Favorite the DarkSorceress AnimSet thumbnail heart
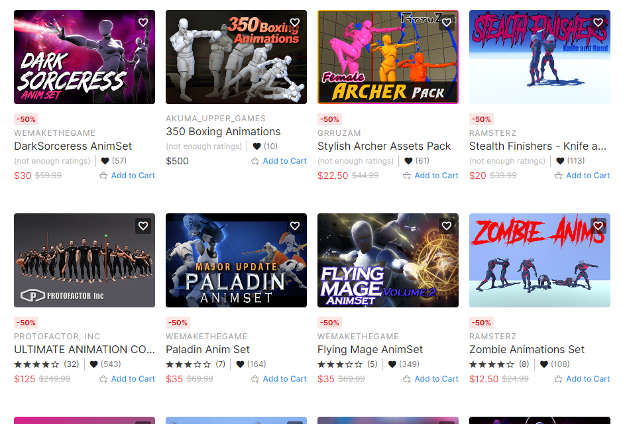 point(143,23)
